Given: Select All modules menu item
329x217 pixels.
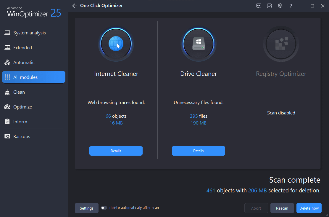Looking at the screenshot, I should pyautogui.click(x=34, y=77).
